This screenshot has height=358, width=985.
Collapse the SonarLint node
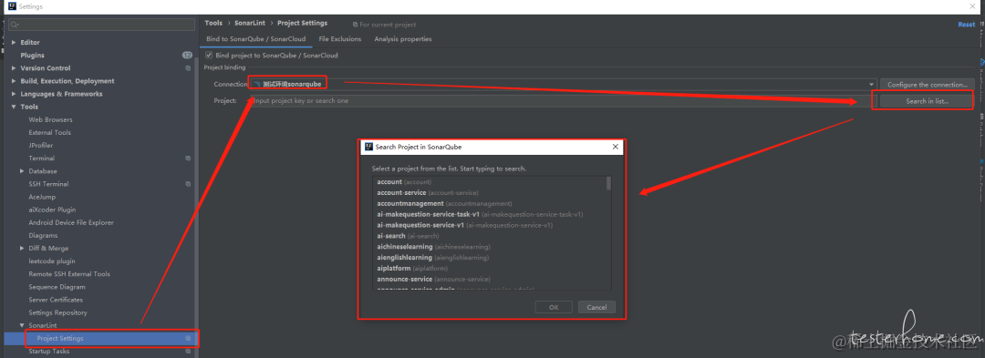pyautogui.click(x=22, y=325)
